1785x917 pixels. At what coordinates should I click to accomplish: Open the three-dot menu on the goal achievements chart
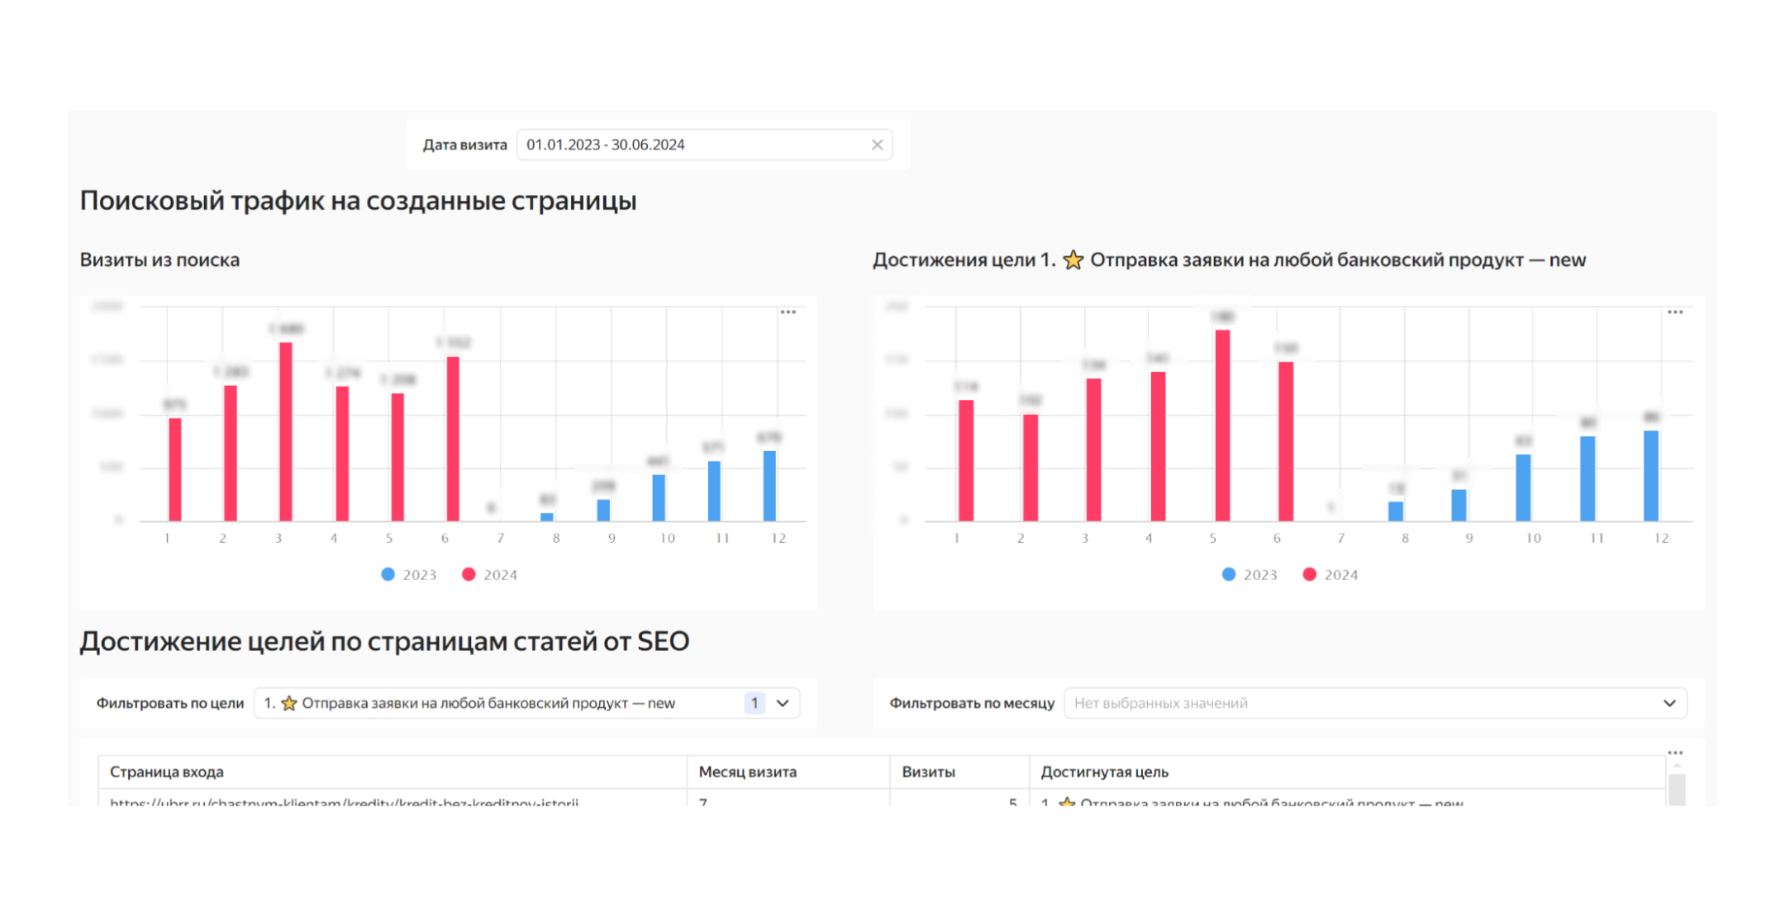(1675, 312)
